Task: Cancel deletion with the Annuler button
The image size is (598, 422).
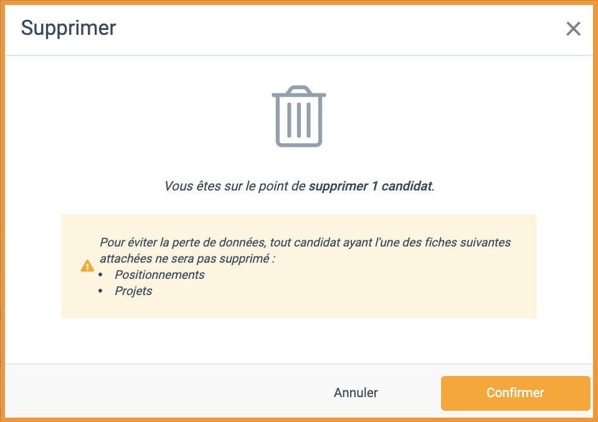Action: [x=356, y=393]
